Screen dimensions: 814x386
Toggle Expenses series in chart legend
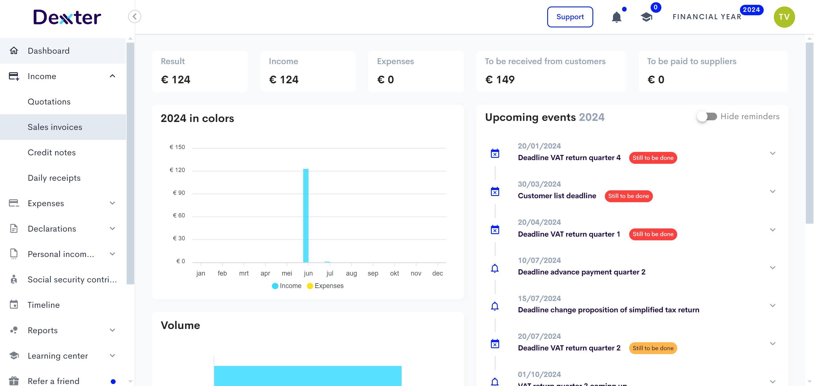click(x=325, y=286)
